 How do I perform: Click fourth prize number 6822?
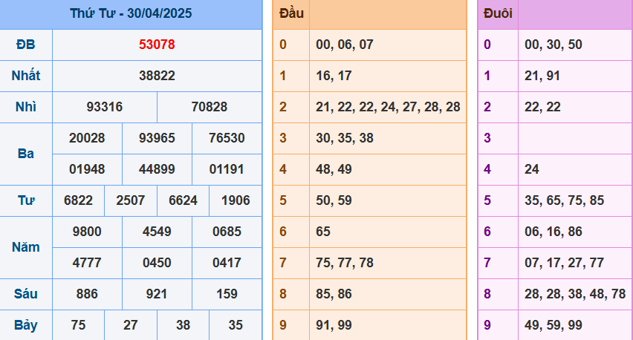pyautogui.click(x=78, y=200)
